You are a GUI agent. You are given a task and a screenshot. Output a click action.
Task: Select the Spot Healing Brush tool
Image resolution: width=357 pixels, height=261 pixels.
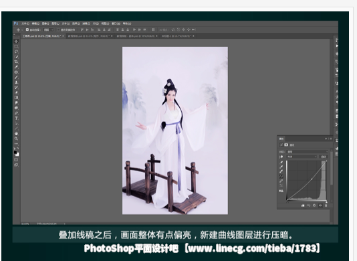(16, 72)
